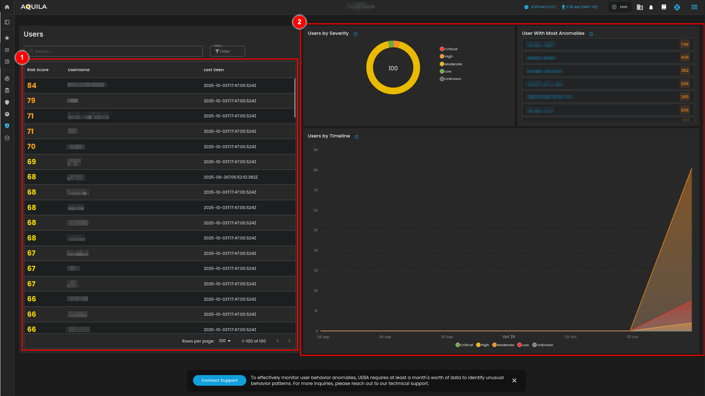Open the hamburger menu at top right
The image size is (705, 396).
[x=694, y=7]
